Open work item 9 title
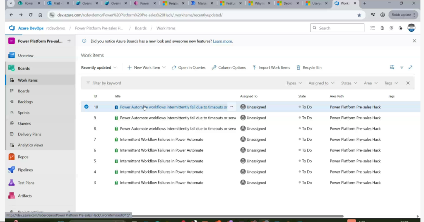The image size is (424, 222). click(x=178, y=118)
